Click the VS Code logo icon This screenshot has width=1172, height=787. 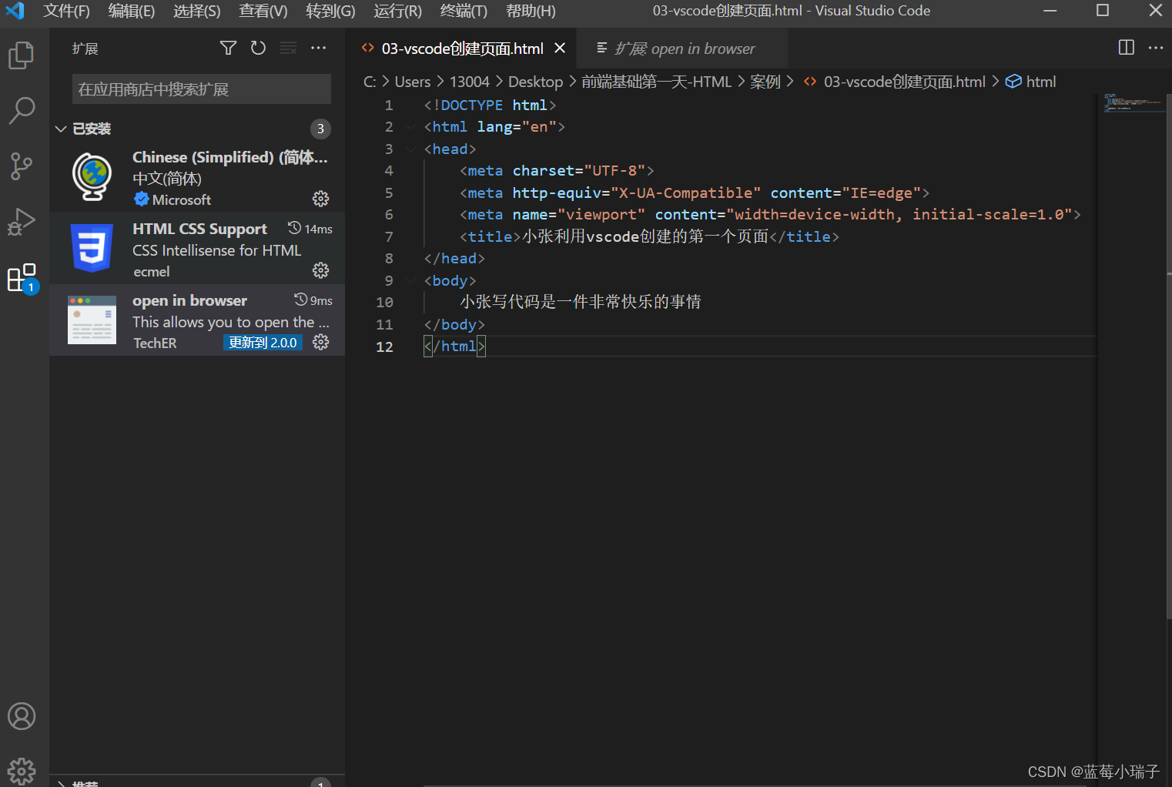tap(15, 11)
